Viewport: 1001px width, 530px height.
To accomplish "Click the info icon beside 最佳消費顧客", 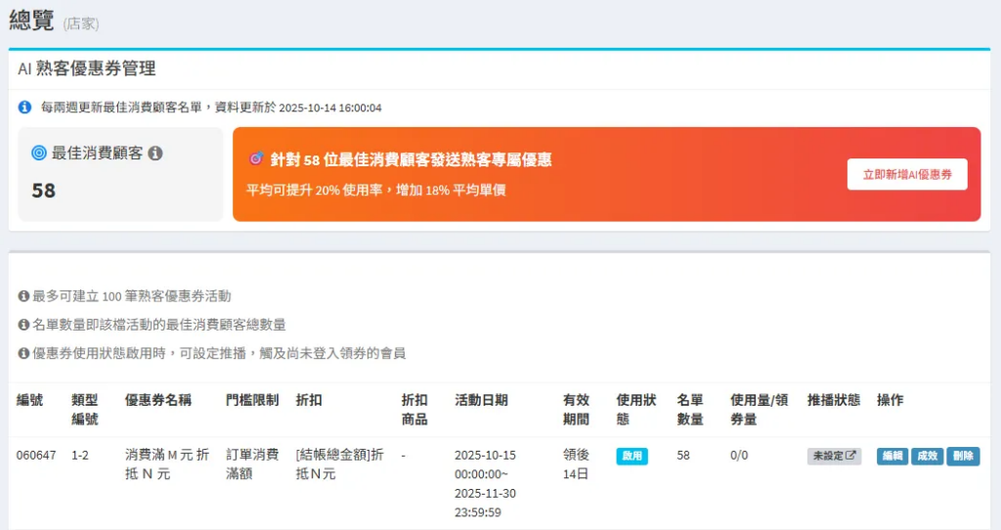I will coord(155,154).
